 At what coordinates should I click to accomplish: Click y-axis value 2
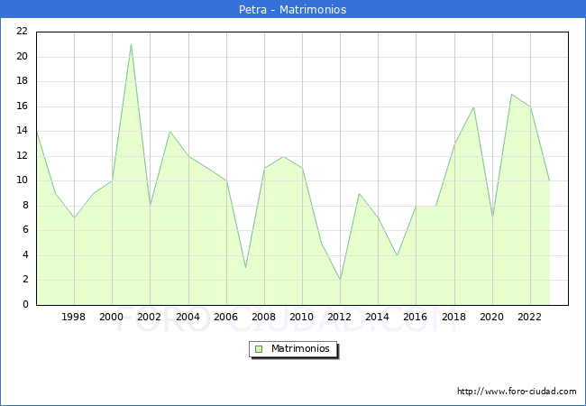pos(25,280)
